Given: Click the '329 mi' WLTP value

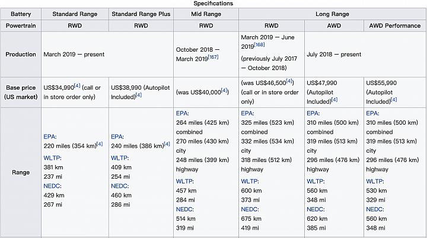Looking at the screenshot, I should [375, 200].
